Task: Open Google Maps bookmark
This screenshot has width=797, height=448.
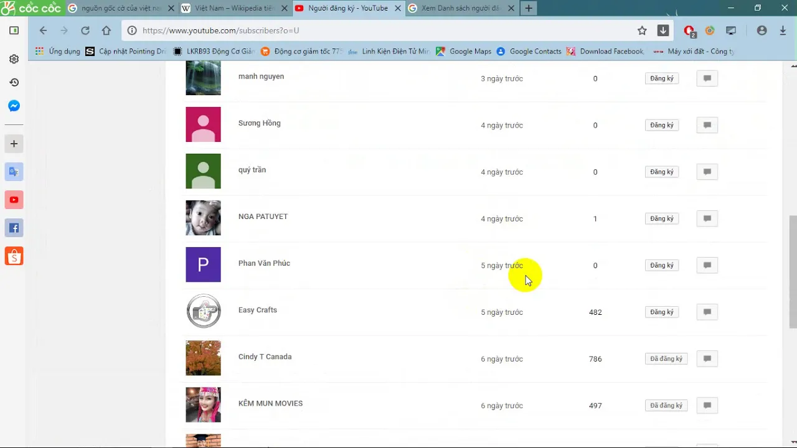Action: (464, 52)
